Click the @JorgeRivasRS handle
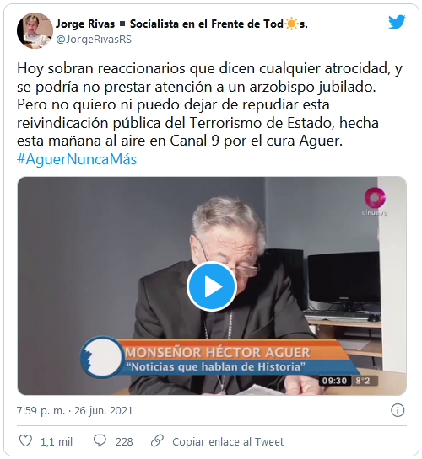The height and width of the screenshot is (459, 422). pyautogui.click(x=94, y=40)
